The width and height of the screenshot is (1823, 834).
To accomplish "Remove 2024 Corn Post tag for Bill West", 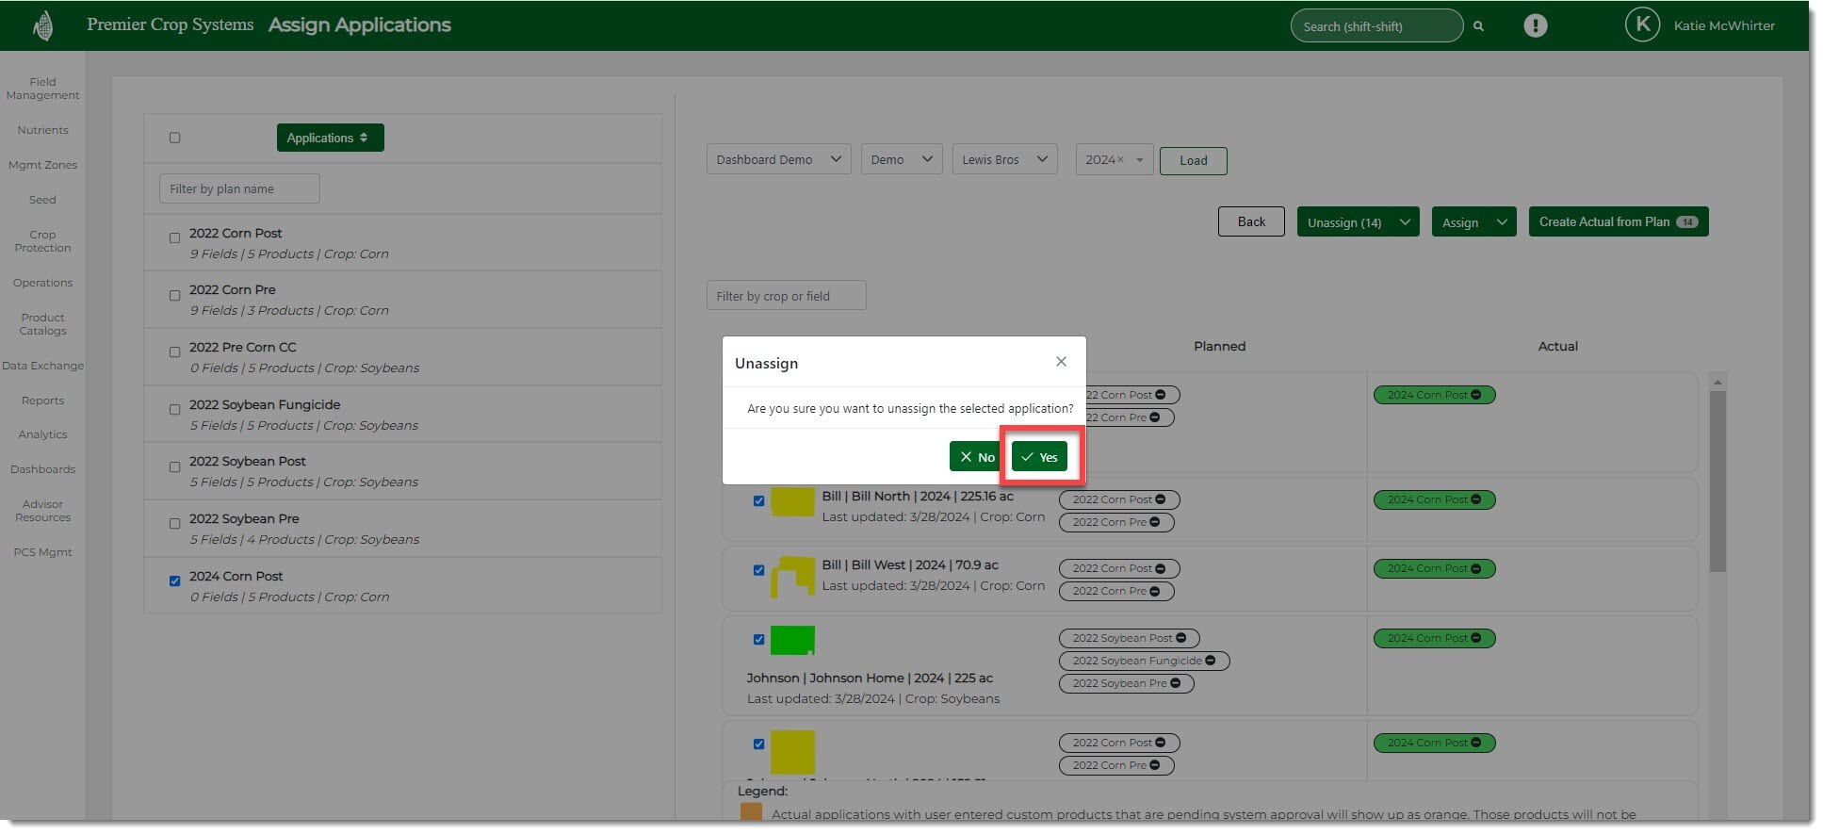I will click(x=1475, y=568).
